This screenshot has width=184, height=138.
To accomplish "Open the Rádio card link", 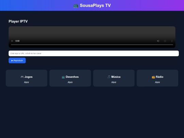I will click(x=157, y=82).
